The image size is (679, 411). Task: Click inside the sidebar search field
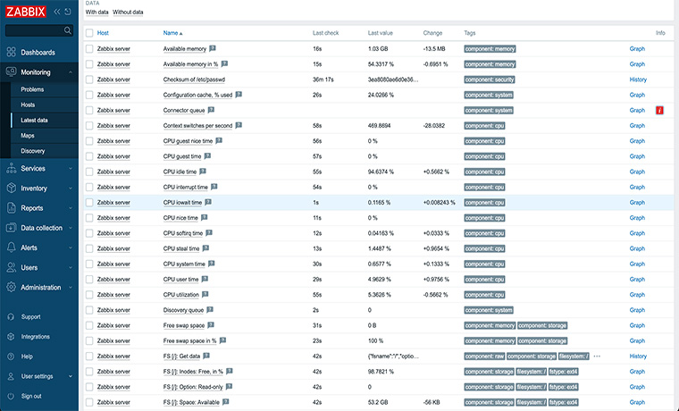[x=34, y=30]
